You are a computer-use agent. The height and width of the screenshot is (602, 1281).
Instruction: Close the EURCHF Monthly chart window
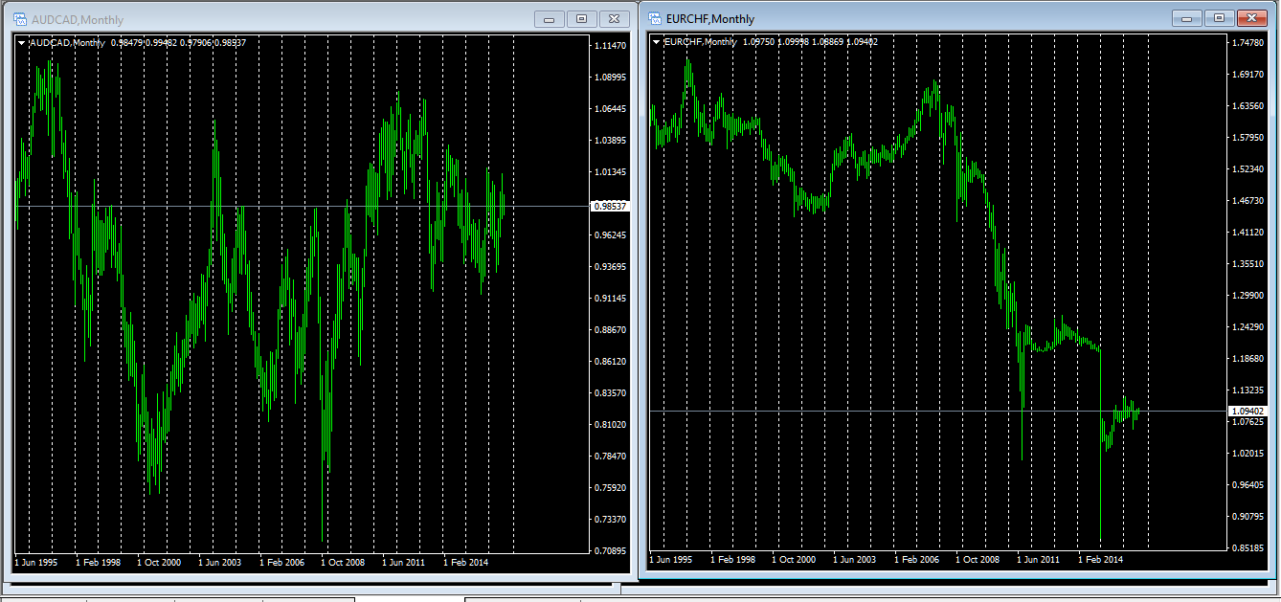pos(1250,17)
